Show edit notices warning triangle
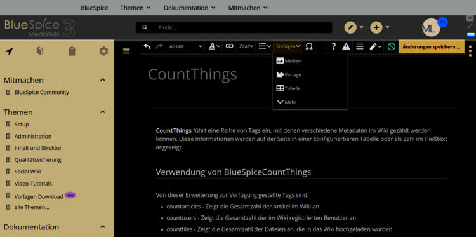Viewport: 476px width, 237px height. [x=346, y=46]
